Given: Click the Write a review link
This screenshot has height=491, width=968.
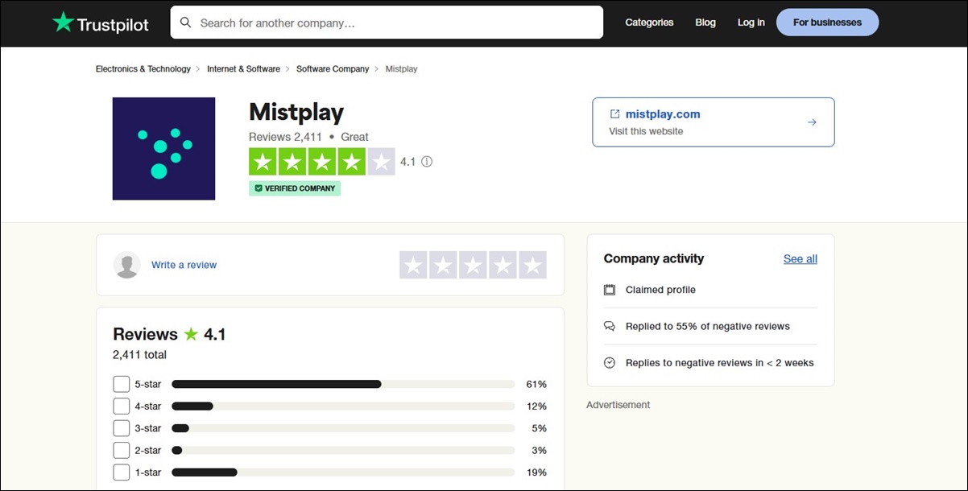Looking at the screenshot, I should [184, 265].
